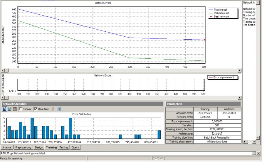This screenshot has height=162, width=262.
Task: Click Ready for querying status text
Action: [x=11, y=158]
